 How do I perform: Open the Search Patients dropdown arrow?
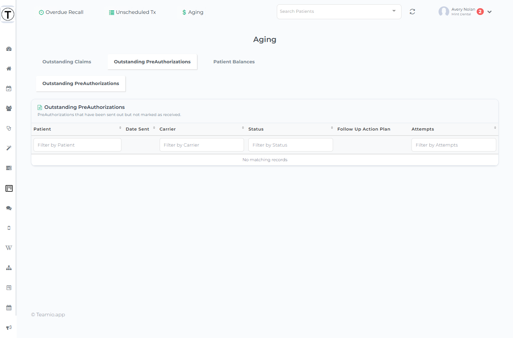pyautogui.click(x=394, y=11)
